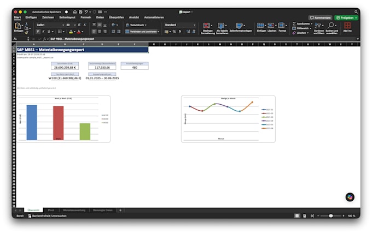This screenshot has height=234, width=372.
Task: Switch to page layout view in status bar
Action: coord(305,216)
